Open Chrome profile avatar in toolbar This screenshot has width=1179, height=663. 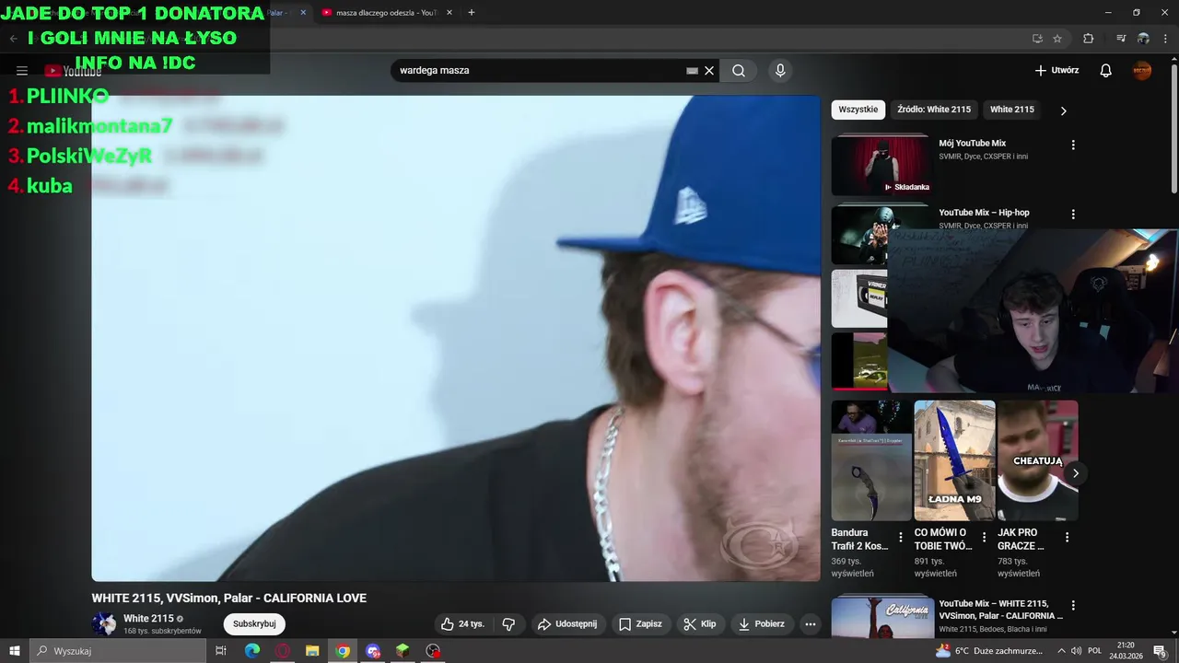point(1143,39)
